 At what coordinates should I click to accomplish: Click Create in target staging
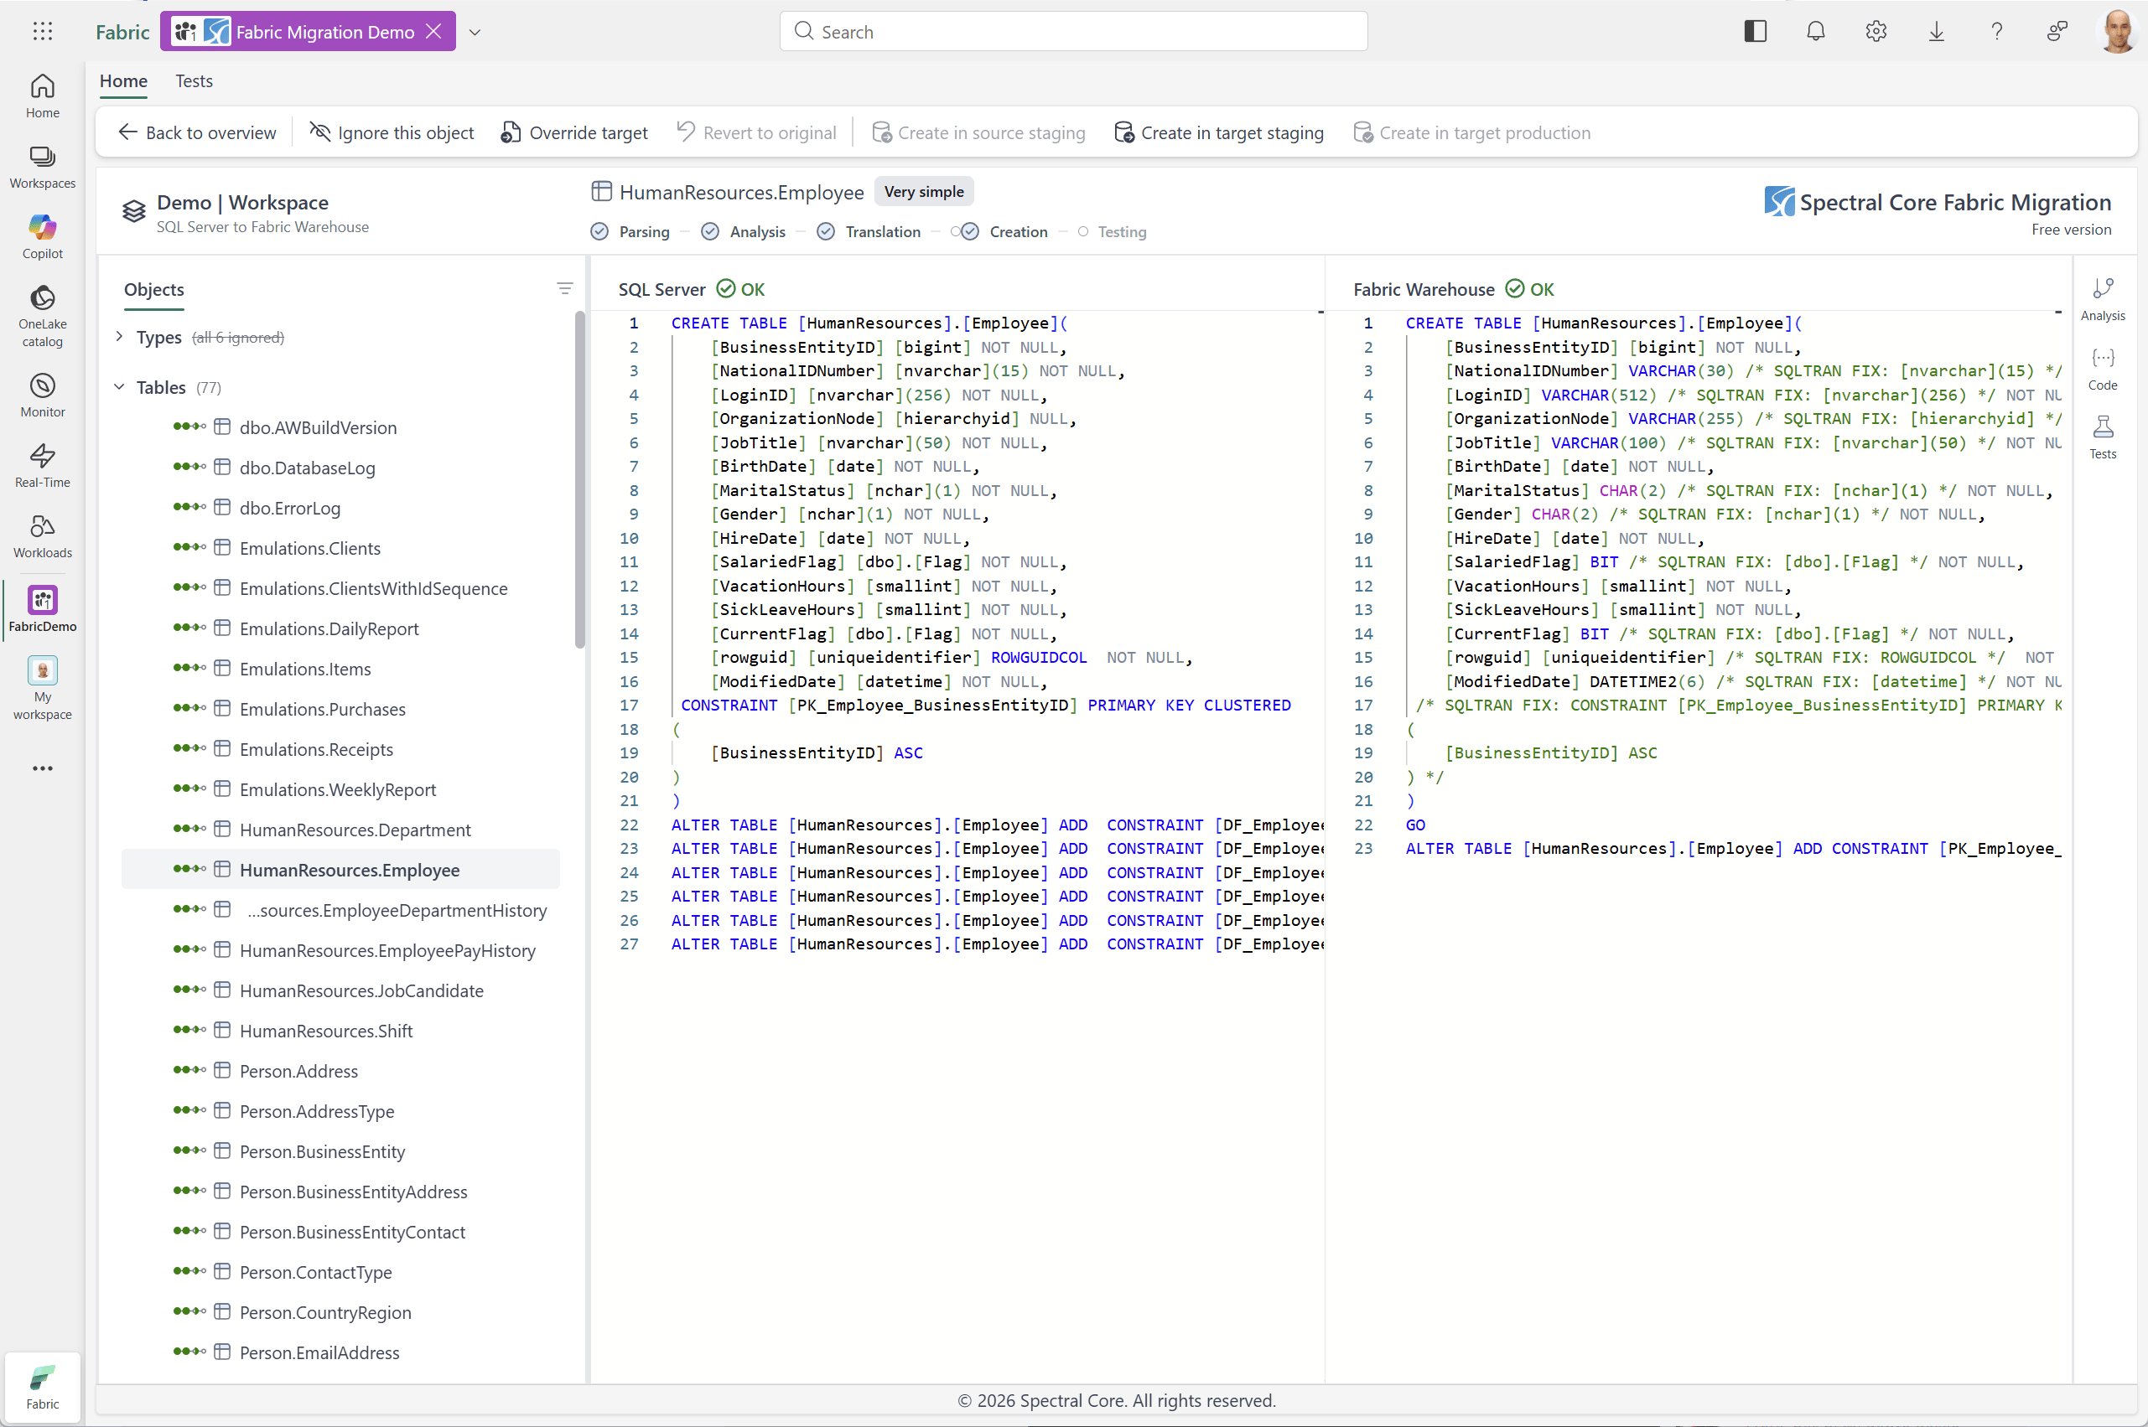click(x=1219, y=133)
